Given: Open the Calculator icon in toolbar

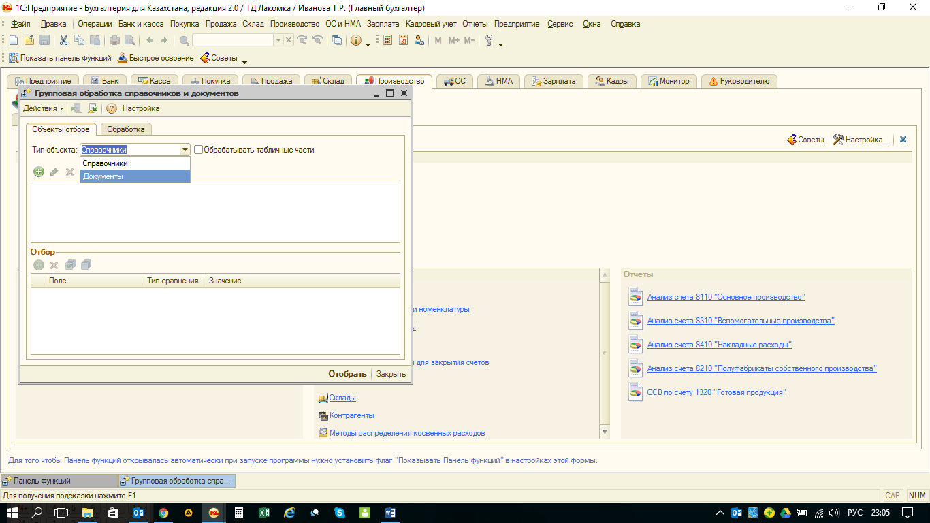Looking at the screenshot, I should [387, 40].
